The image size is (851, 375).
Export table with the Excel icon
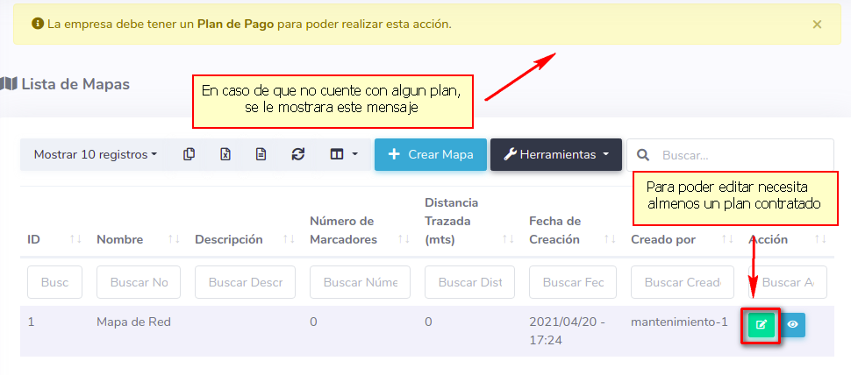click(x=225, y=154)
